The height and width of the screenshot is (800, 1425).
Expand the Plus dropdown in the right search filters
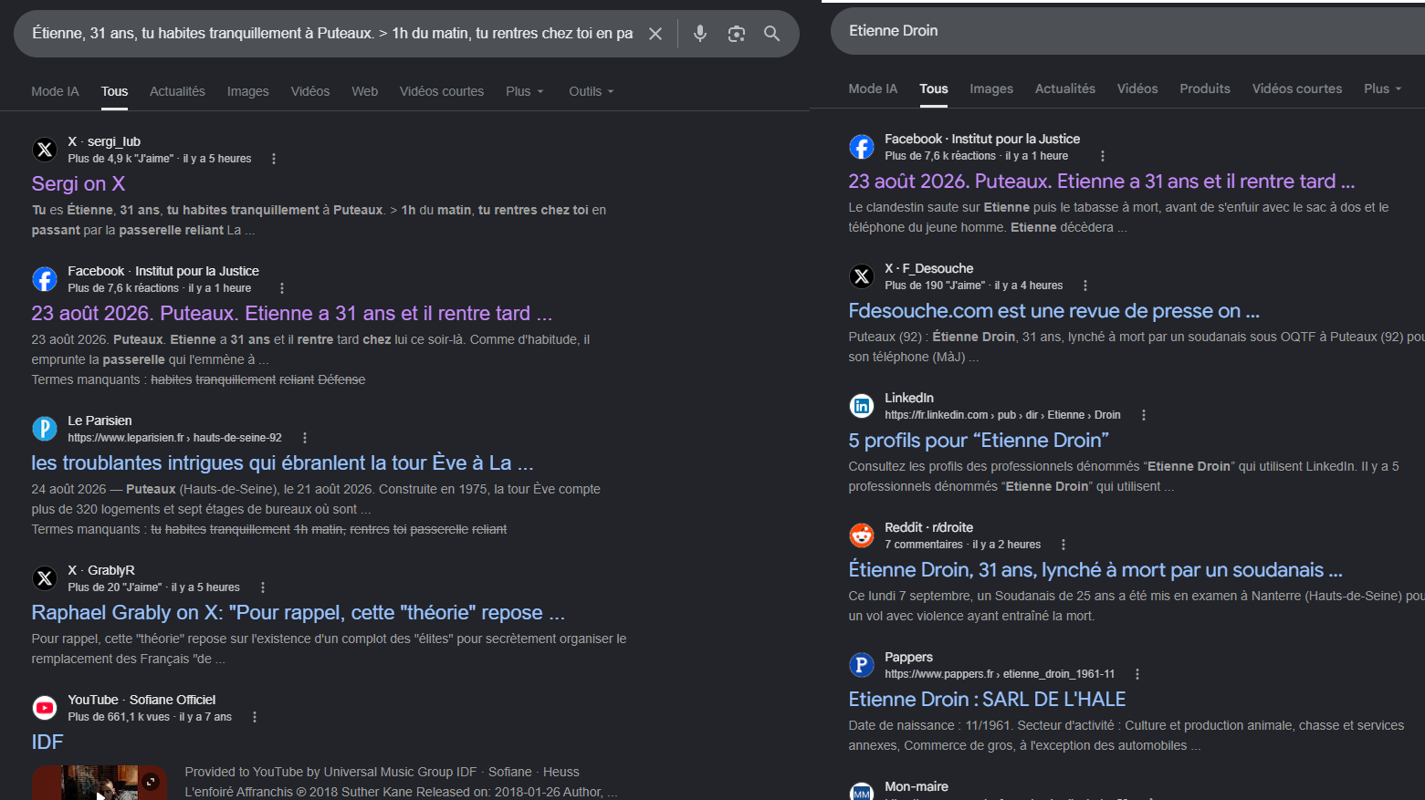click(x=1382, y=88)
